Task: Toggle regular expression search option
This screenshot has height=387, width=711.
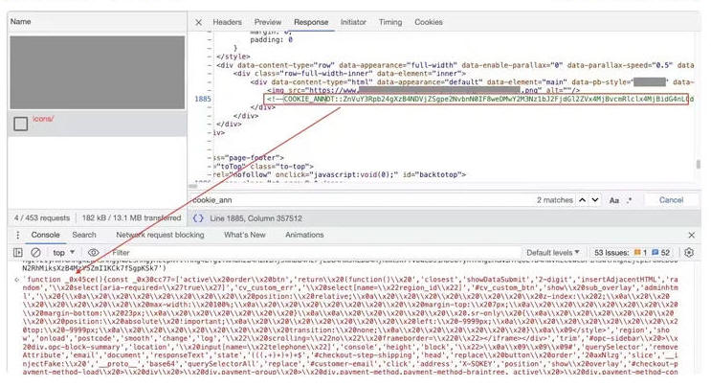Action: pos(629,200)
